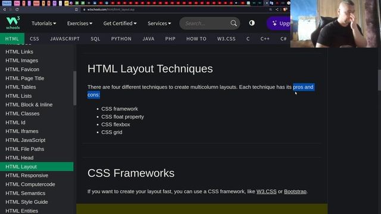Click the Brave shields icon
Screen dimensions: 381x214
[285, 10]
